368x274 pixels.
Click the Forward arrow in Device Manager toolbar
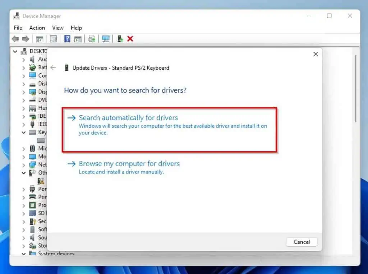(26, 39)
